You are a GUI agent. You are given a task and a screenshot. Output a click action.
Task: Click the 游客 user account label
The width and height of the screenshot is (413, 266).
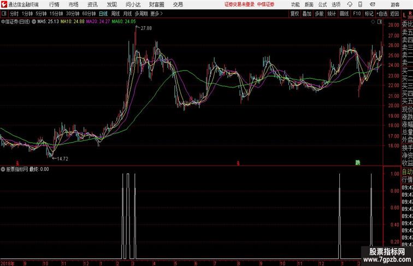point(395,4)
